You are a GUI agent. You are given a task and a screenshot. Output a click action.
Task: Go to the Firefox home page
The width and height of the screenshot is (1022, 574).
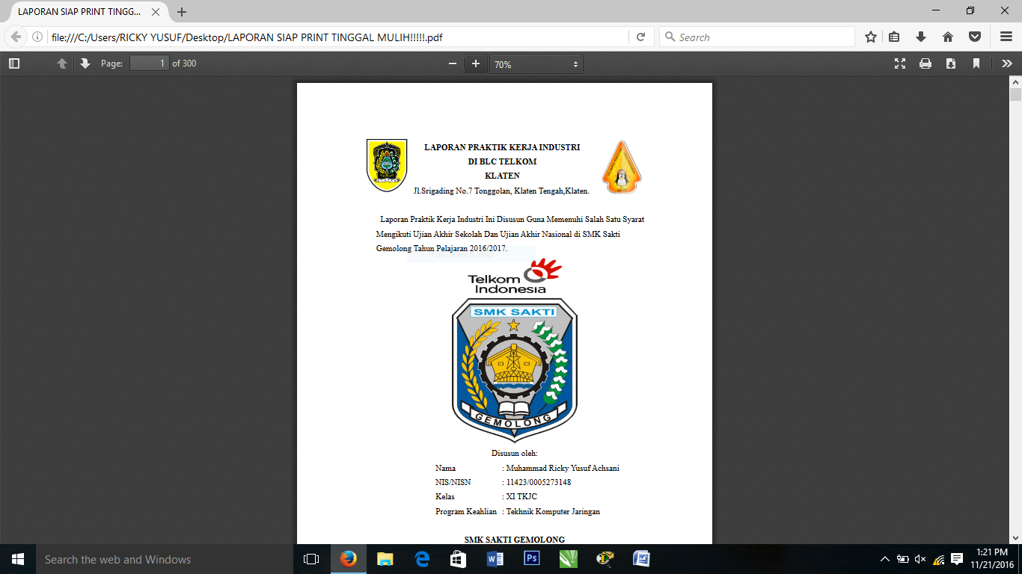click(x=948, y=37)
